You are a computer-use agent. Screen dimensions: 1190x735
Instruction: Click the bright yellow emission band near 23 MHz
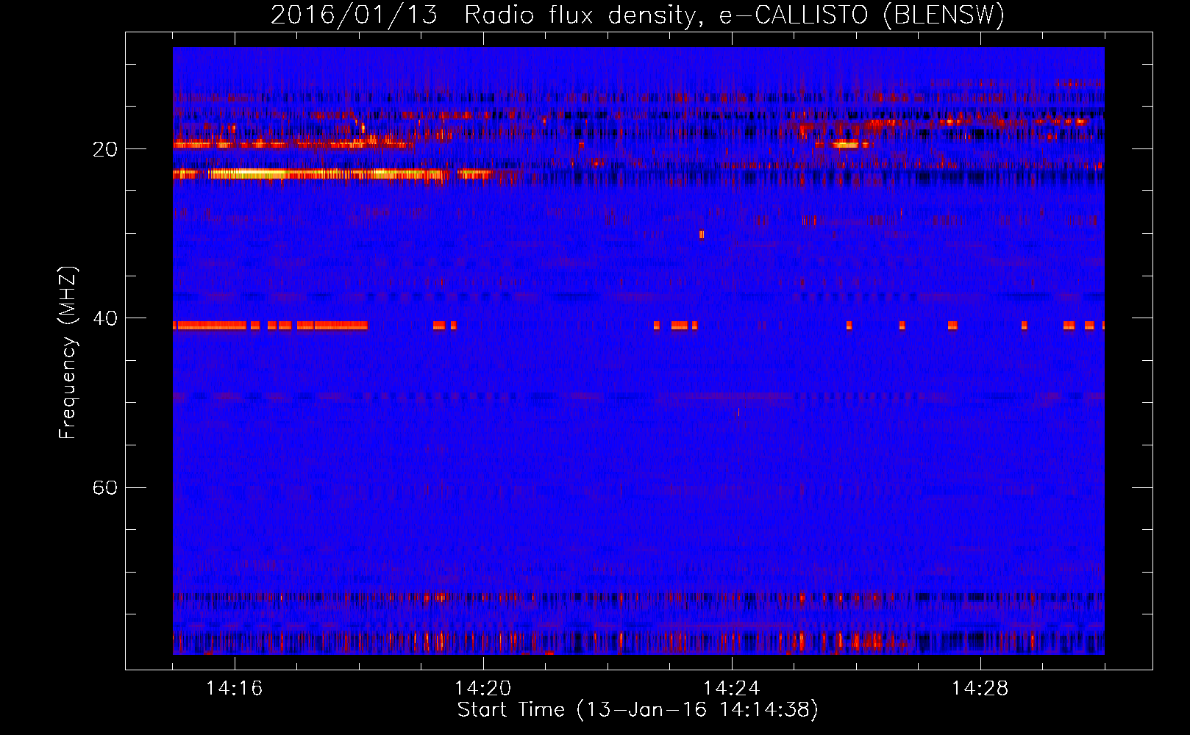click(x=332, y=174)
